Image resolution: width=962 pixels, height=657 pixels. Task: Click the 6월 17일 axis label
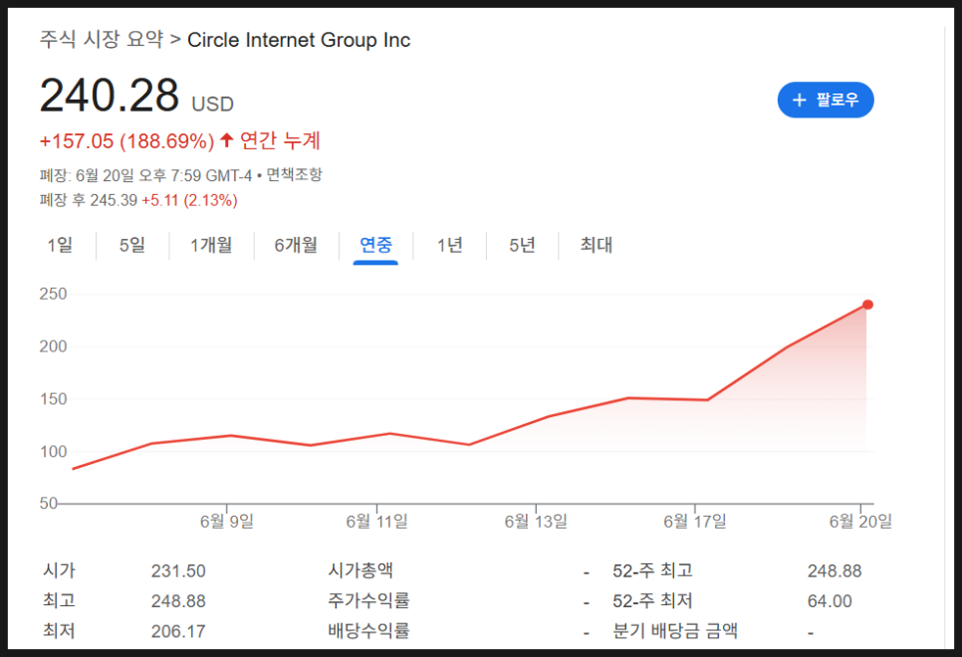coord(694,522)
